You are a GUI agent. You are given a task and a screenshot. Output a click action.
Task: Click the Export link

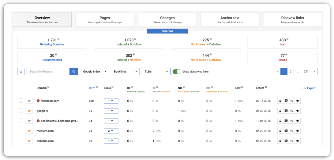pos(309,88)
